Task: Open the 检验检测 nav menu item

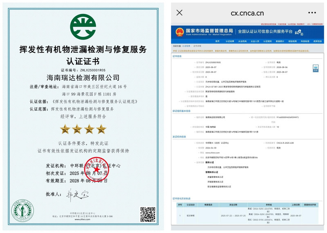Action: click(x=292, y=41)
